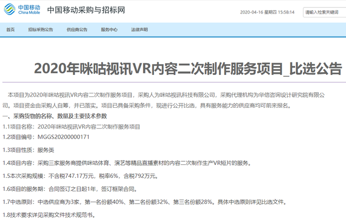Image resolution: width=346 pixels, height=221 pixels.
Task: Click the China Mobile logo
Action: click(x=22, y=10)
